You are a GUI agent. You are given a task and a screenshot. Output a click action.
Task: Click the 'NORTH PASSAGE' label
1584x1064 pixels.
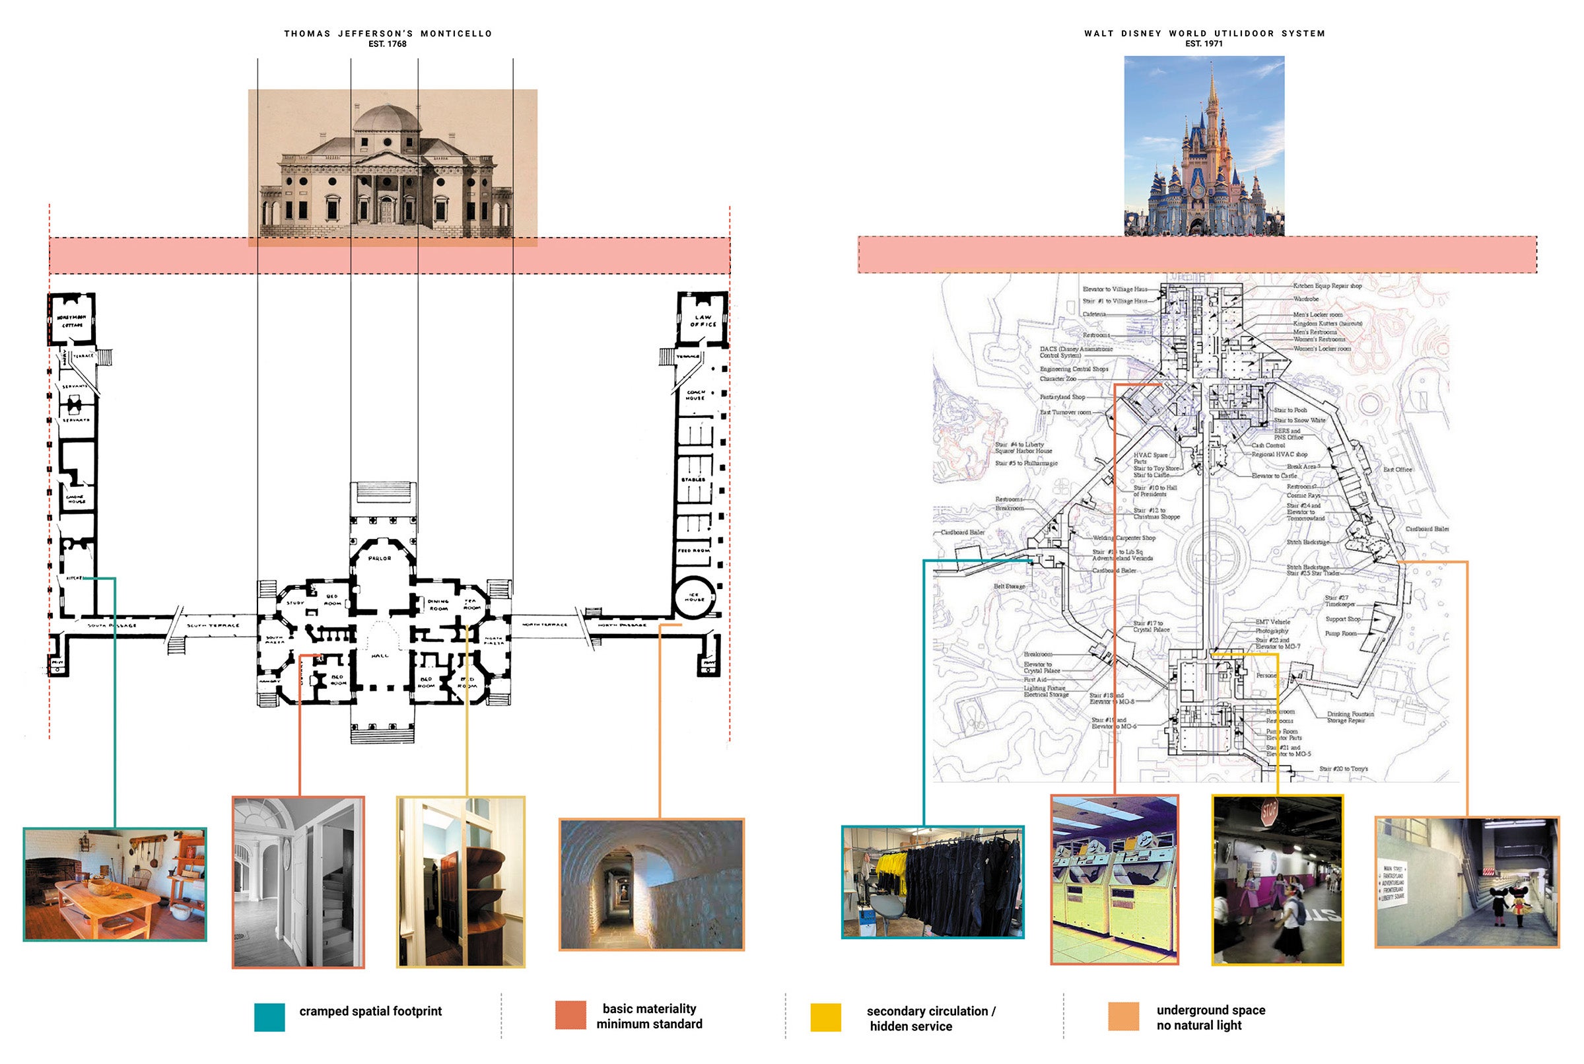(x=621, y=625)
